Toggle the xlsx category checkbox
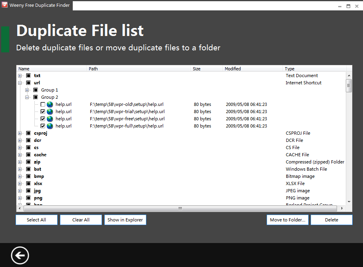The width and height of the screenshot is (363, 267). 28,184
